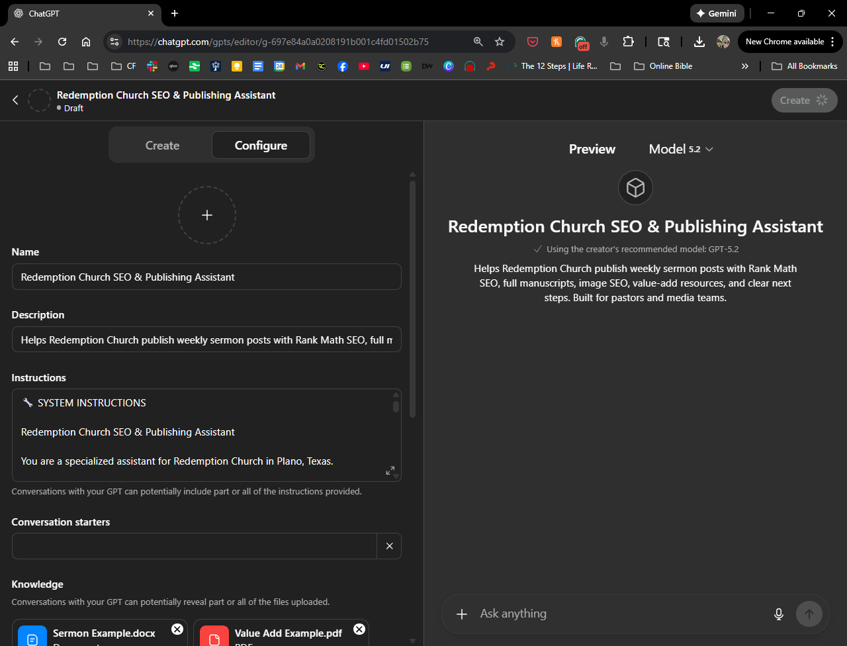Attach a file using preview plus icon
Image resolution: width=847 pixels, height=646 pixels.
tap(462, 614)
